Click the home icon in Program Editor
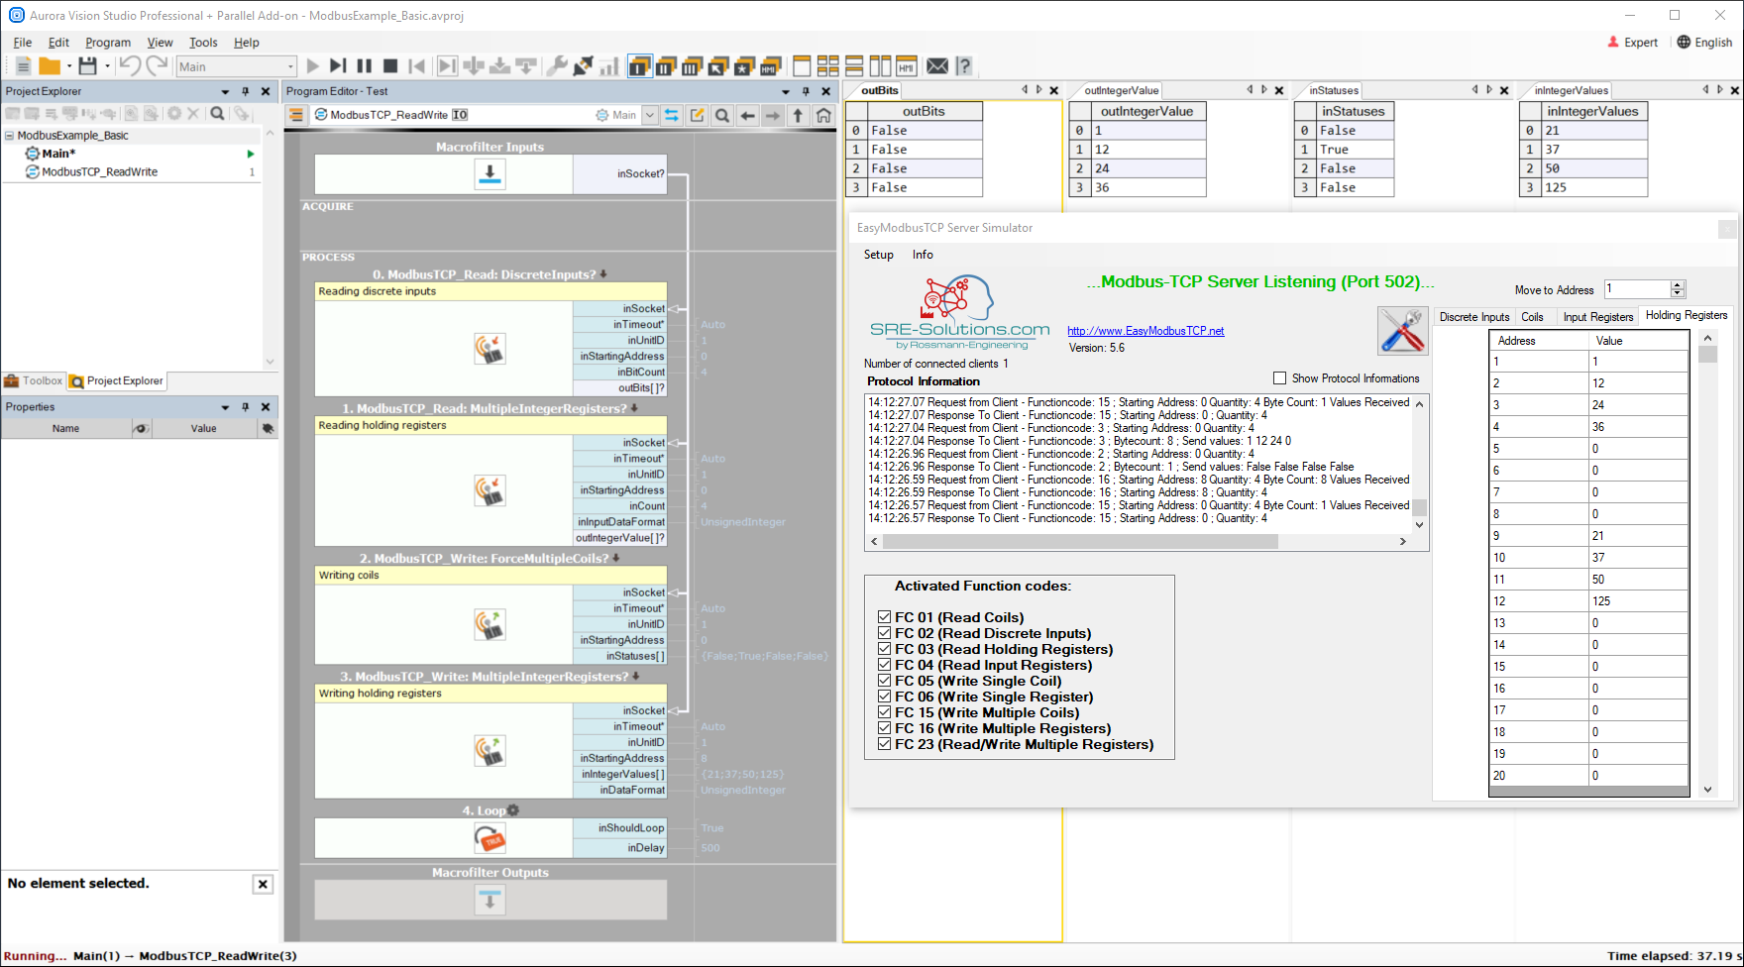 823,115
